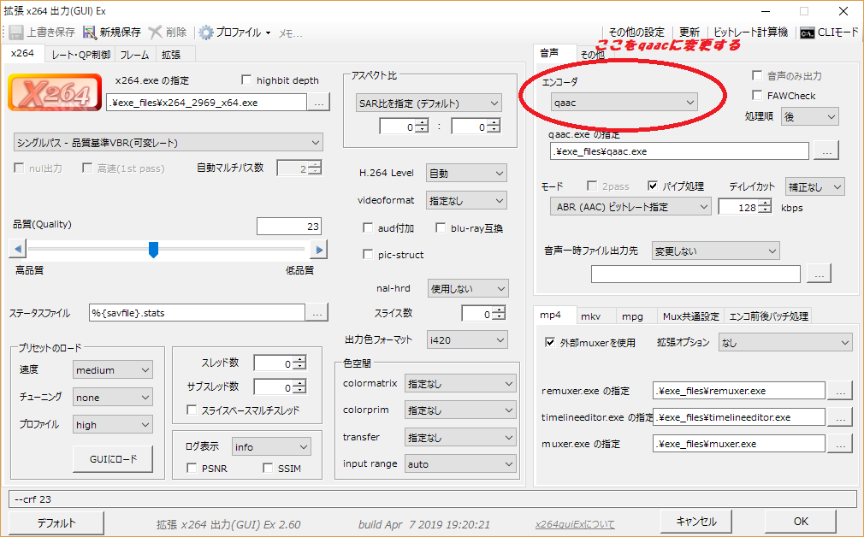
Task: Open the プロファイル gear menu
Action: (234, 32)
